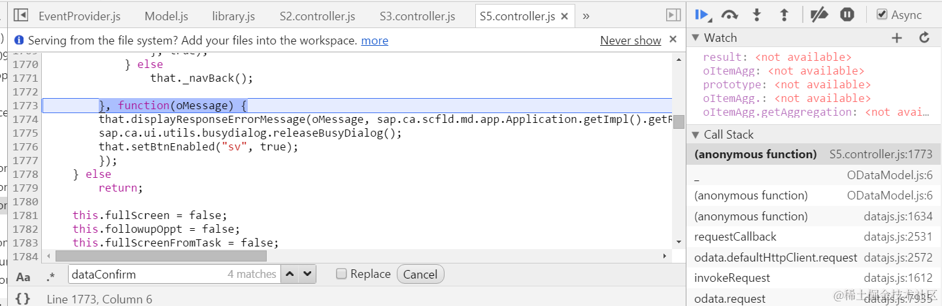Screen dimensions: 942x306
Task: Enable the Replace checkbox
Action: [341, 274]
